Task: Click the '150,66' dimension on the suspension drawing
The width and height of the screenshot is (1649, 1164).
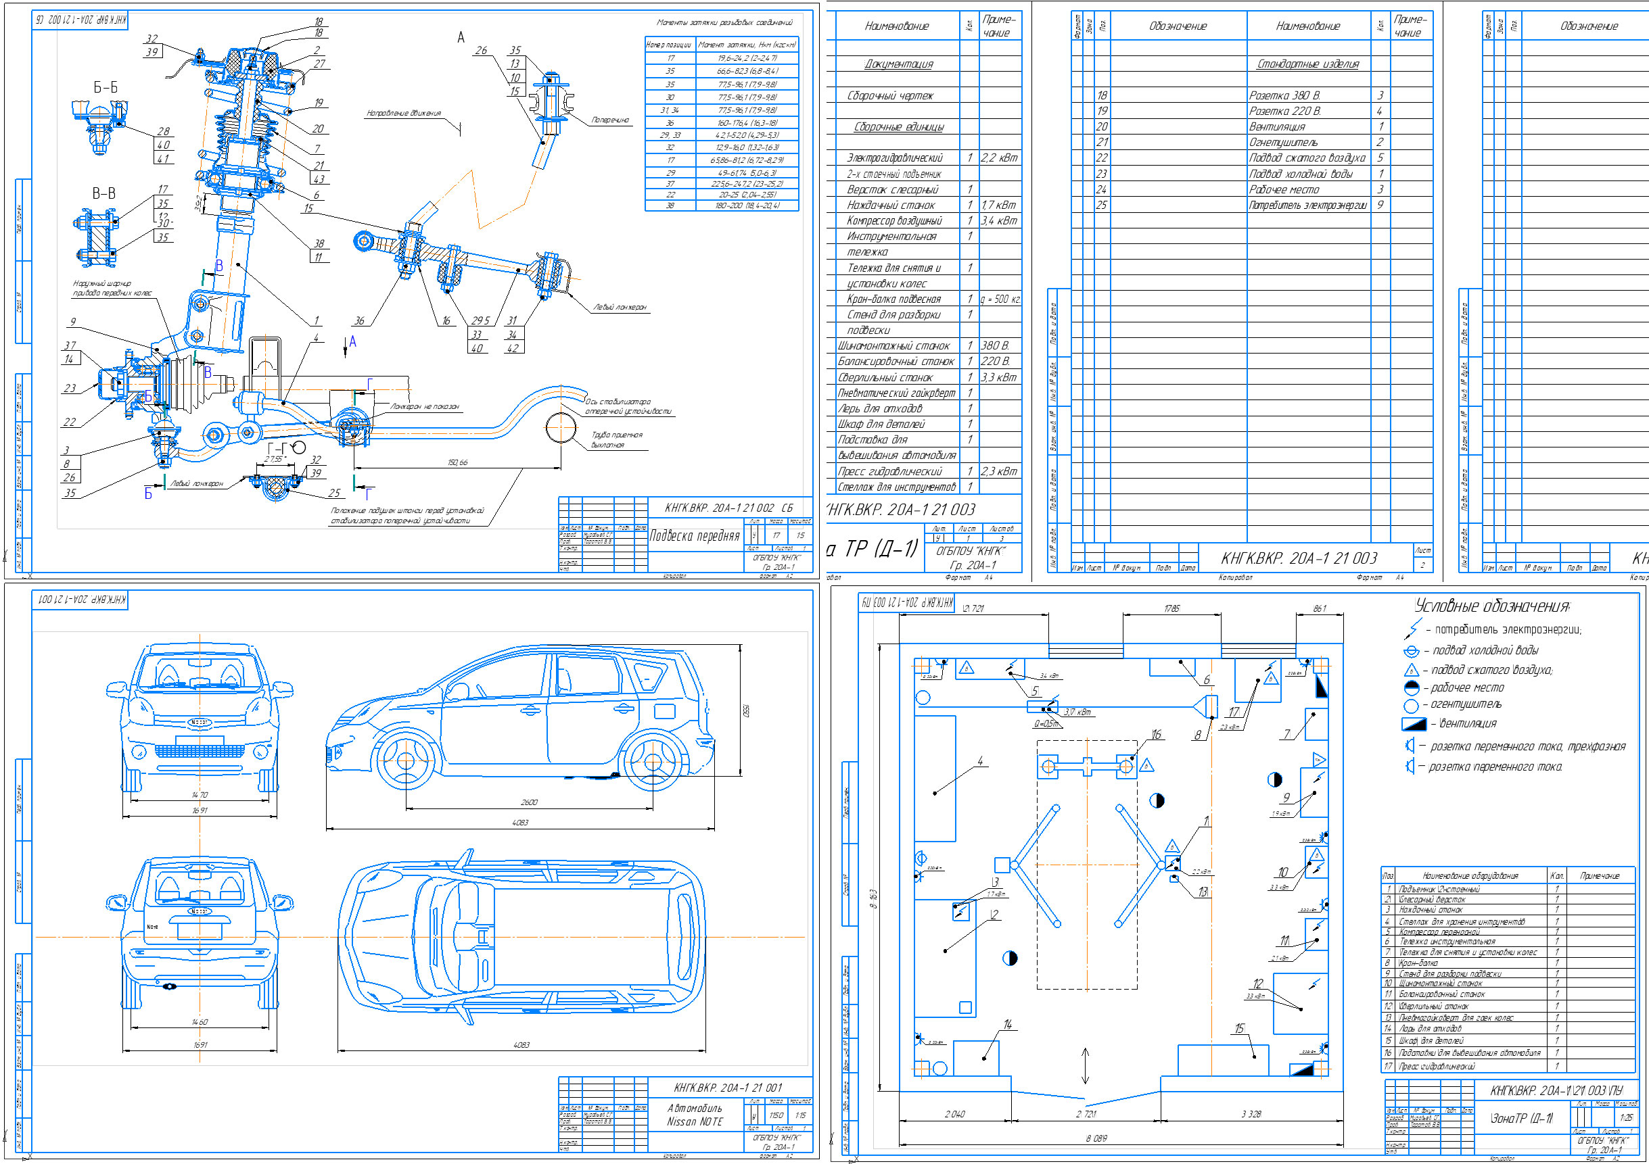Action: [457, 462]
